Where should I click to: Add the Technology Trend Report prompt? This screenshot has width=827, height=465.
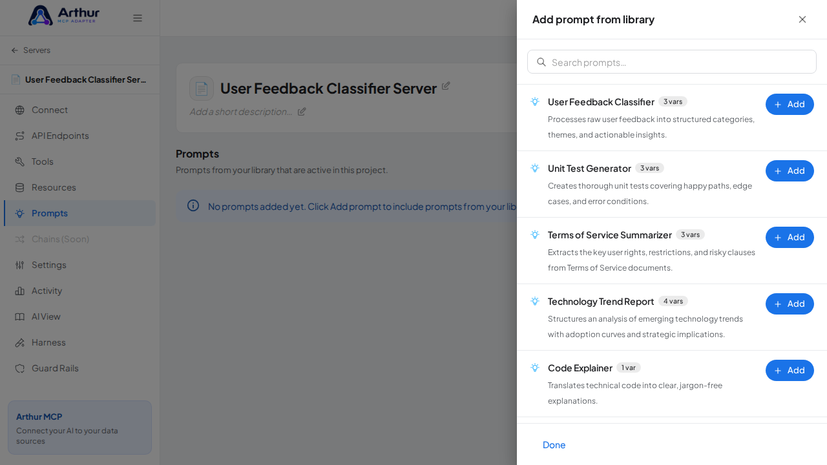(x=790, y=304)
